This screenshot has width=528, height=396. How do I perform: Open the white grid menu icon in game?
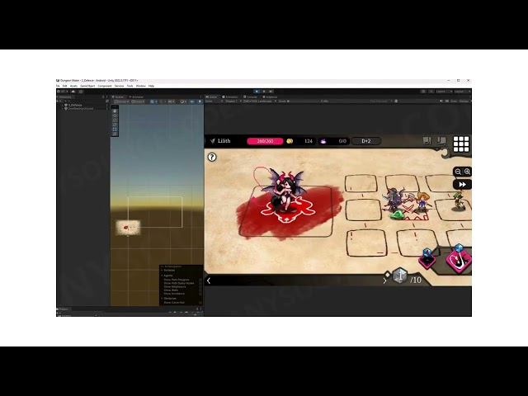pos(461,144)
